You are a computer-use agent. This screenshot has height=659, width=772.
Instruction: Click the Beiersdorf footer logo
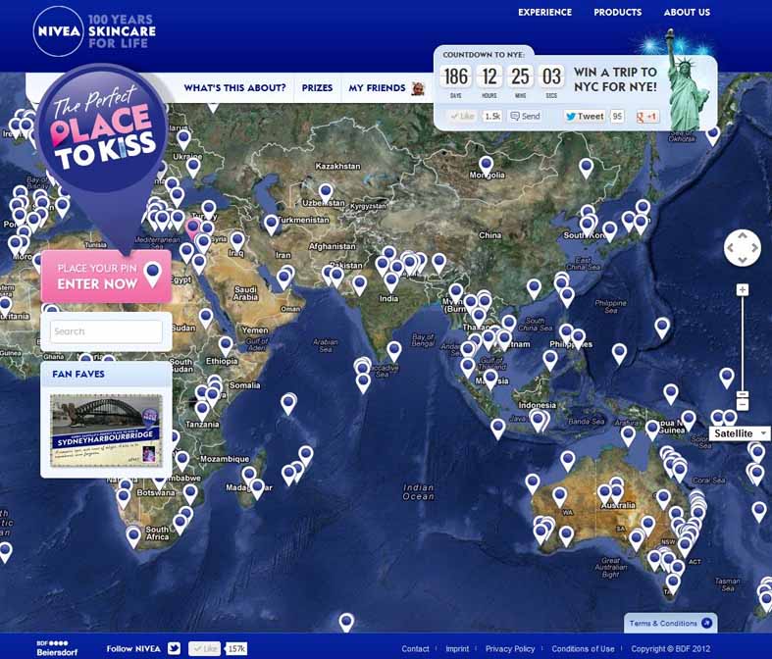57,648
